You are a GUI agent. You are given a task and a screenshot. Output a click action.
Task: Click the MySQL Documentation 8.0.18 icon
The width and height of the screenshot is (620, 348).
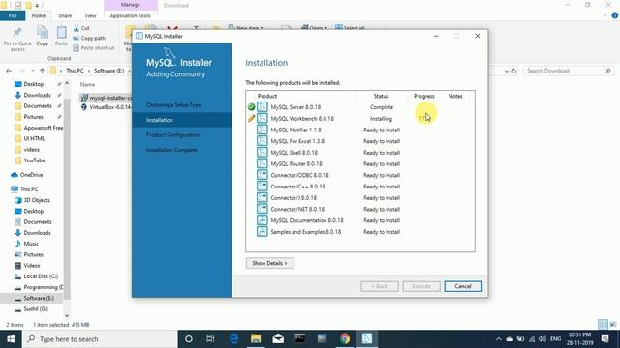tap(263, 220)
